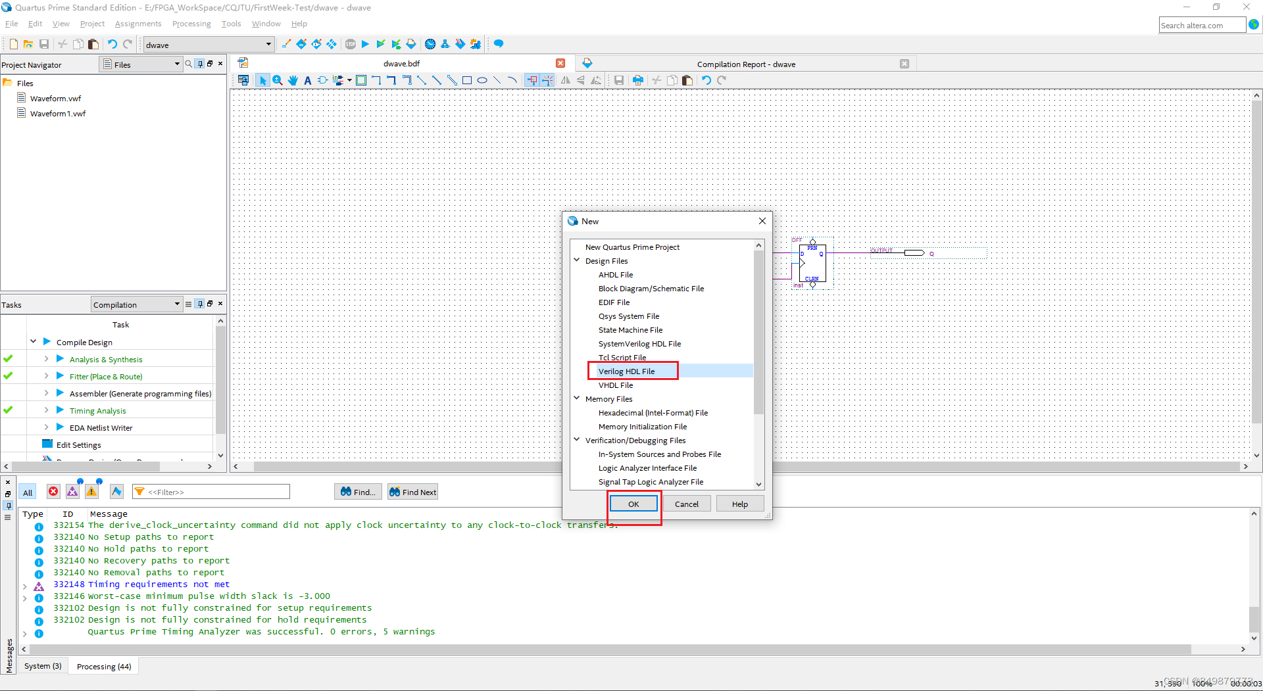Start compilation with the blue play icon

point(365,44)
